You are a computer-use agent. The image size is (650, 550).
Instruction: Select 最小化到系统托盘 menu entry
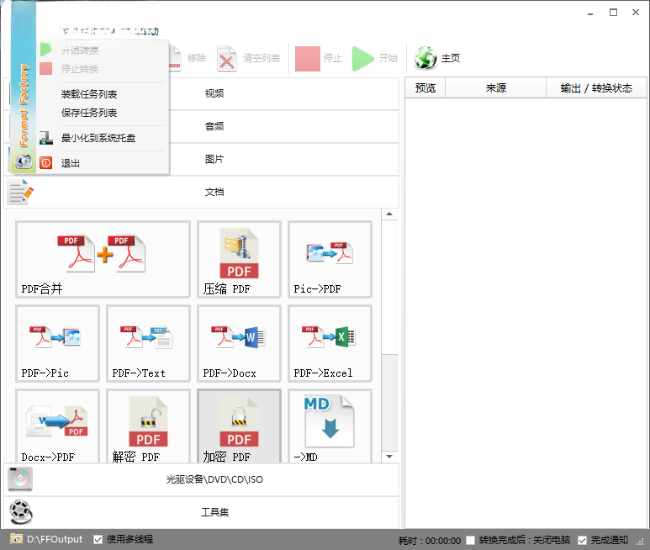coord(98,138)
